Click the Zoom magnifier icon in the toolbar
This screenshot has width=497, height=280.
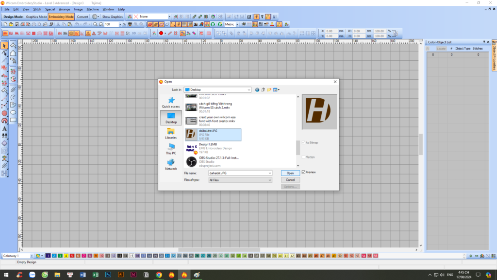click(96, 24)
